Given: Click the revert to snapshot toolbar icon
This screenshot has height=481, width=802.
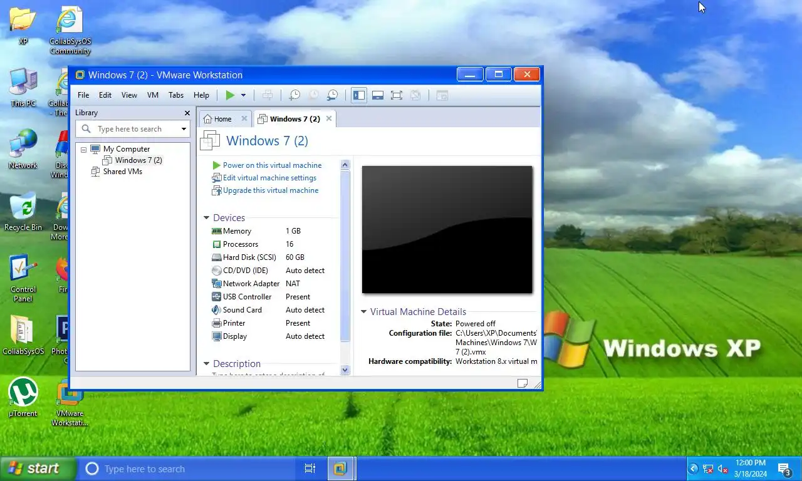Looking at the screenshot, I should click(x=313, y=95).
